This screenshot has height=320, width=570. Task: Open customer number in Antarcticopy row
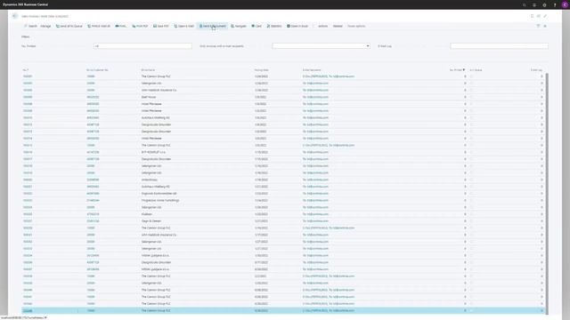coord(93,180)
